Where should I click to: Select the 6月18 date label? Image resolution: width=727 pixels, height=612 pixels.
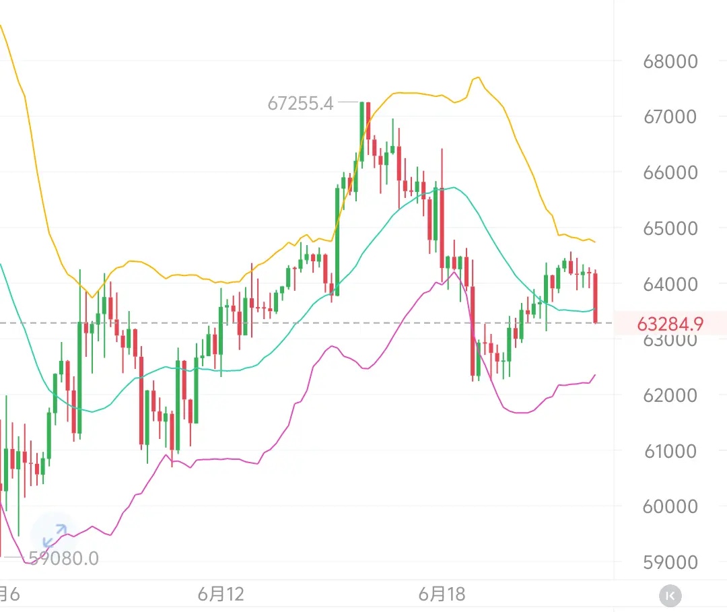point(442,594)
